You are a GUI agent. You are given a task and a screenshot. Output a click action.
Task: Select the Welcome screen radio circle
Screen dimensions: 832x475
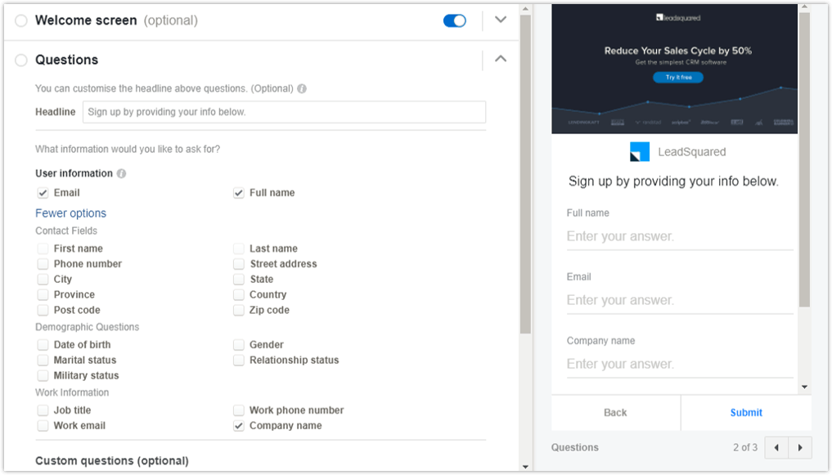point(21,20)
